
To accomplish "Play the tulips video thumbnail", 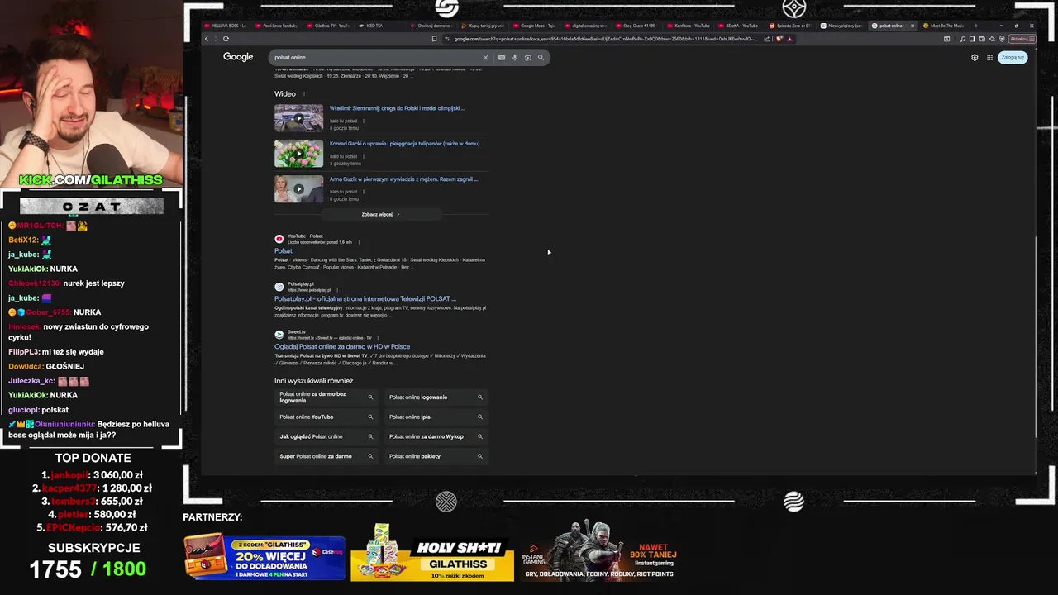I will pyautogui.click(x=298, y=154).
